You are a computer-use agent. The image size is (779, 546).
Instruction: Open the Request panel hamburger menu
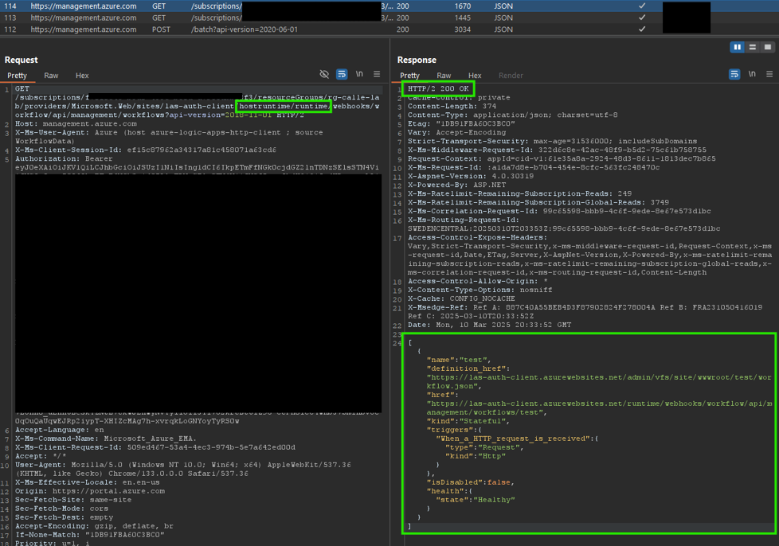tap(377, 74)
